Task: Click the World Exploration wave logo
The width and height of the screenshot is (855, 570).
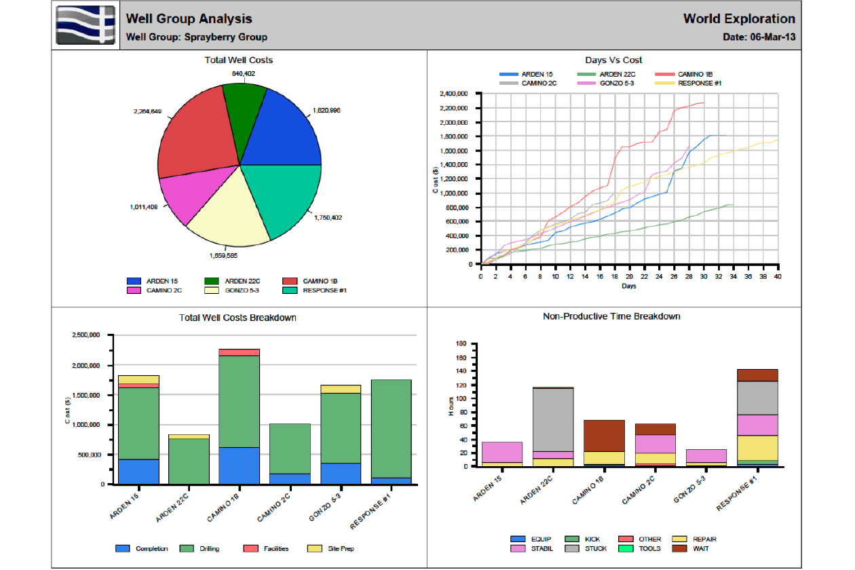Action: click(x=86, y=25)
